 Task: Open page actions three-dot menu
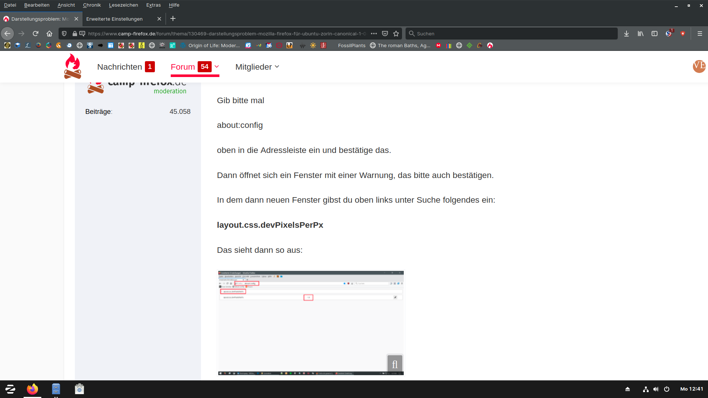click(x=374, y=34)
